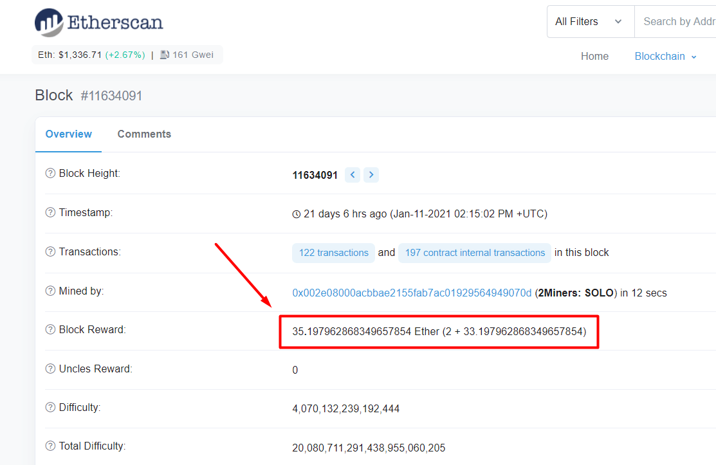Screen dimensions: 716x465
Task: Click help icon beside Transactions
Action: 50,252
